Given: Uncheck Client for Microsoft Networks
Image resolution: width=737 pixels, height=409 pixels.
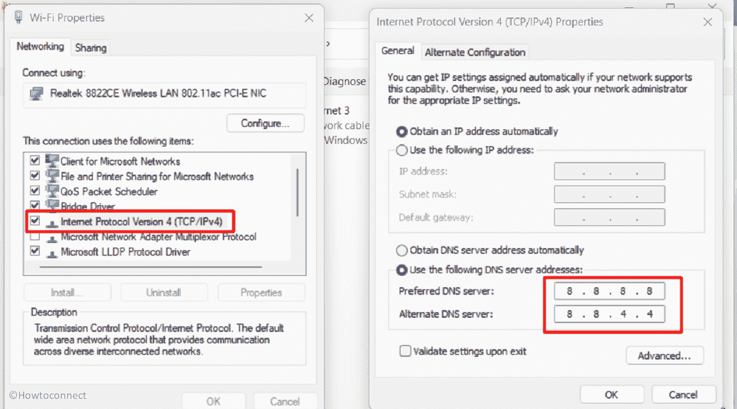Looking at the screenshot, I should tap(35, 161).
